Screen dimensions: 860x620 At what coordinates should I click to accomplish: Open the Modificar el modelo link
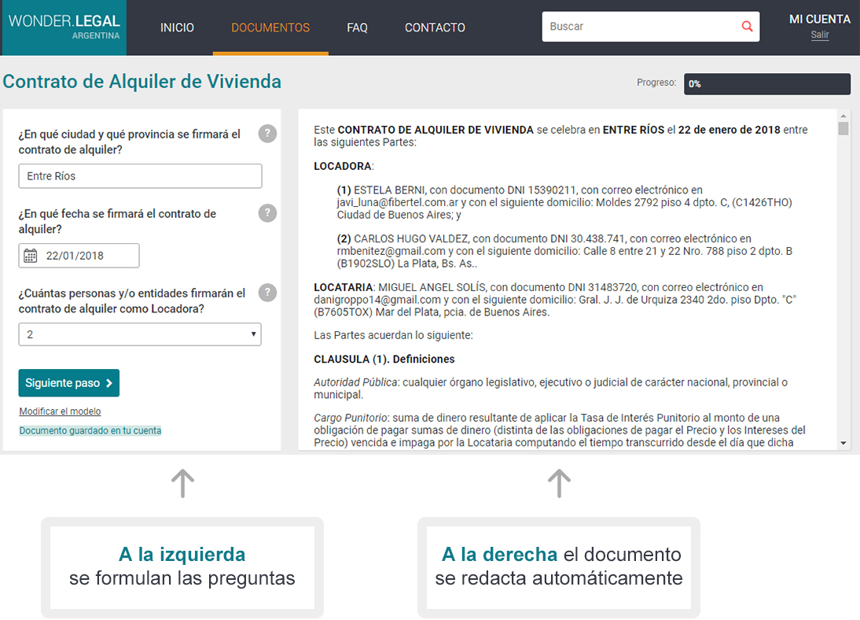(60, 411)
